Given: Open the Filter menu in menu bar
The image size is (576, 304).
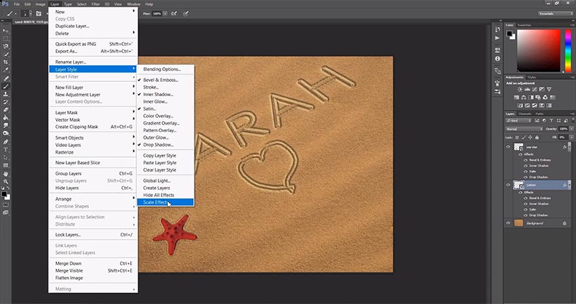Looking at the screenshot, I should (x=95, y=4).
